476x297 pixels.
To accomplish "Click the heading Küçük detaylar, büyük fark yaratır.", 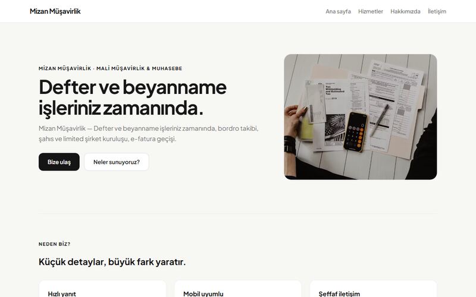I will click(112, 261).
